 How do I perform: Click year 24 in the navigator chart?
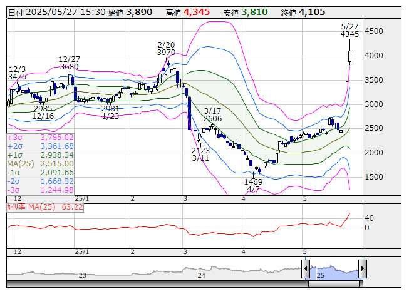[x=201, y=275]
